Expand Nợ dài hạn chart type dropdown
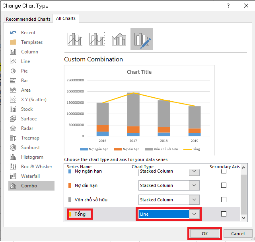The image size is (255, 242). tap(194, 185)
